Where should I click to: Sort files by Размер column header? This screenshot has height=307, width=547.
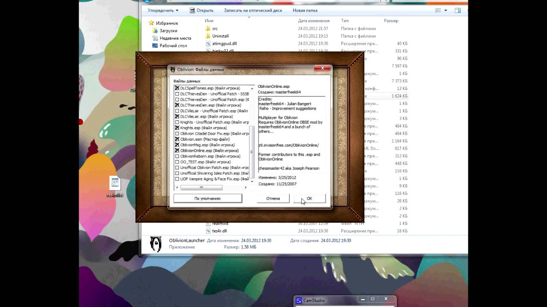(391, 20)
